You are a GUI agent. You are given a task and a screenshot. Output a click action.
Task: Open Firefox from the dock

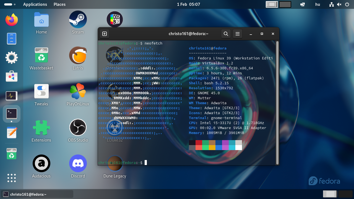[12, 20]
